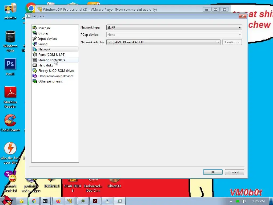Click the Configure button for network adapter
The image size is (273, 205).
pos(232,42)
